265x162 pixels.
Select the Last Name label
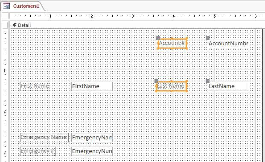(172, 86)
